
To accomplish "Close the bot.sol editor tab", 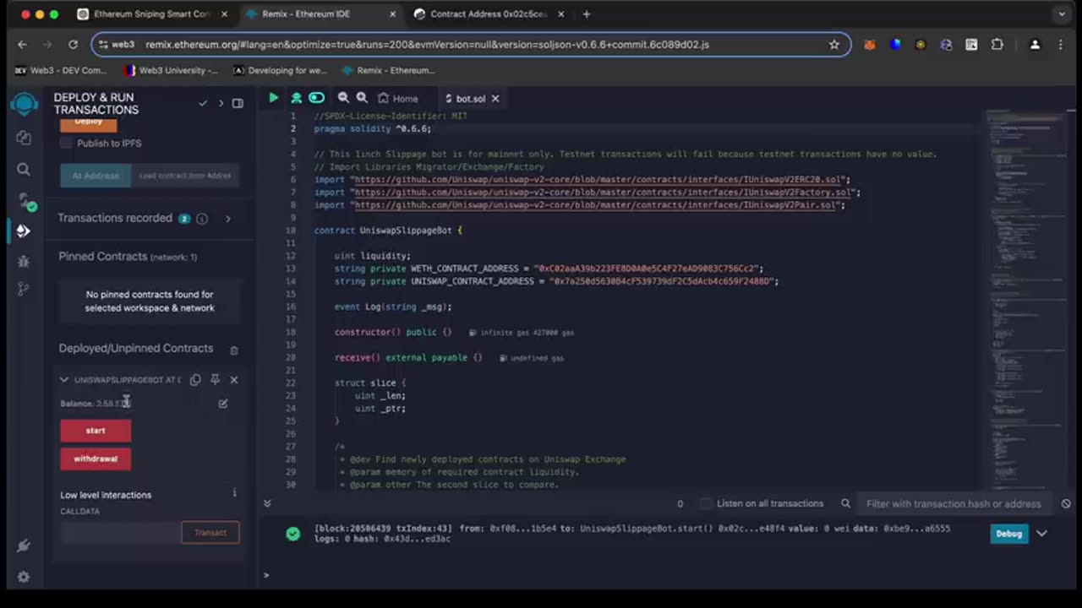I will pyautogui.click(x=495, y=99).
